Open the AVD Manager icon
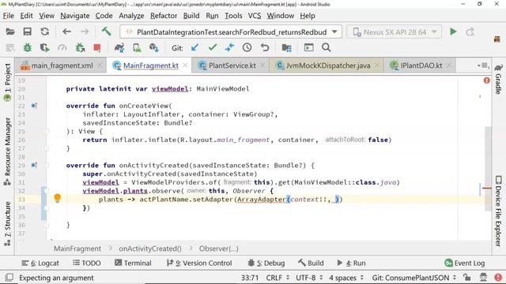 click(x=137, y=47)
